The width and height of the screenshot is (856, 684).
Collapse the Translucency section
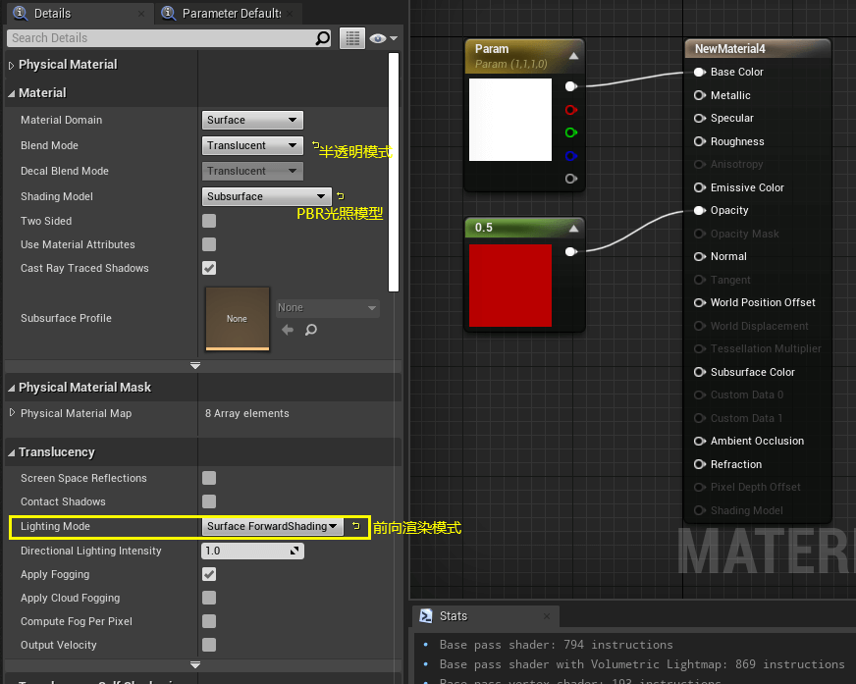pos(12,452)
